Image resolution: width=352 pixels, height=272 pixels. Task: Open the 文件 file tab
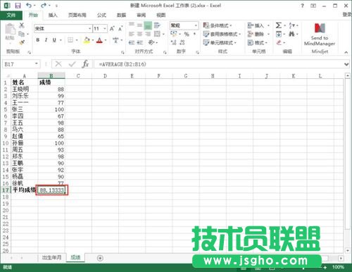tap(11, 15)
